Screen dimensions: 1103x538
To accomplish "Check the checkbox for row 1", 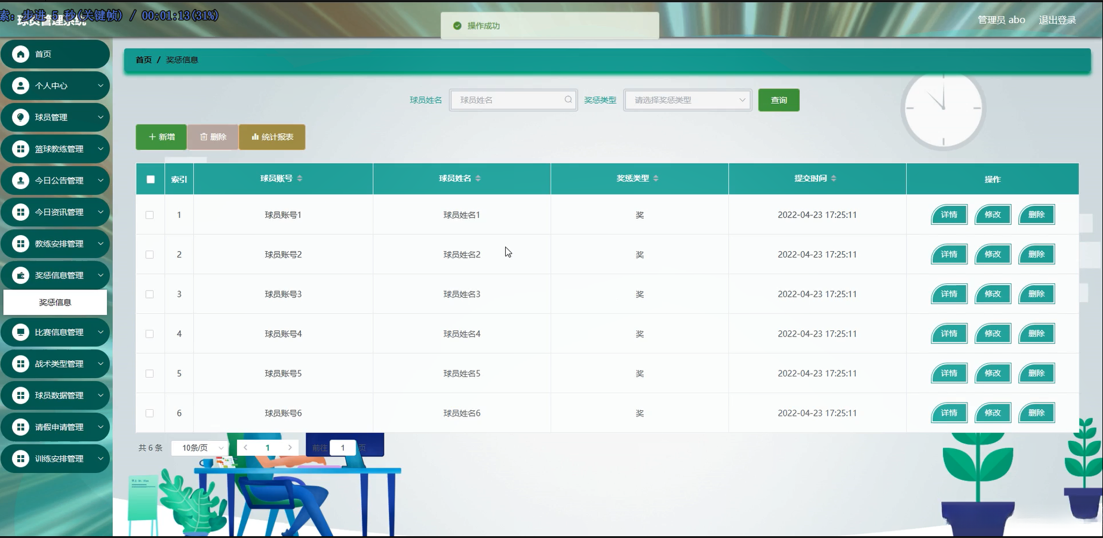I will (x=149, y=215).
